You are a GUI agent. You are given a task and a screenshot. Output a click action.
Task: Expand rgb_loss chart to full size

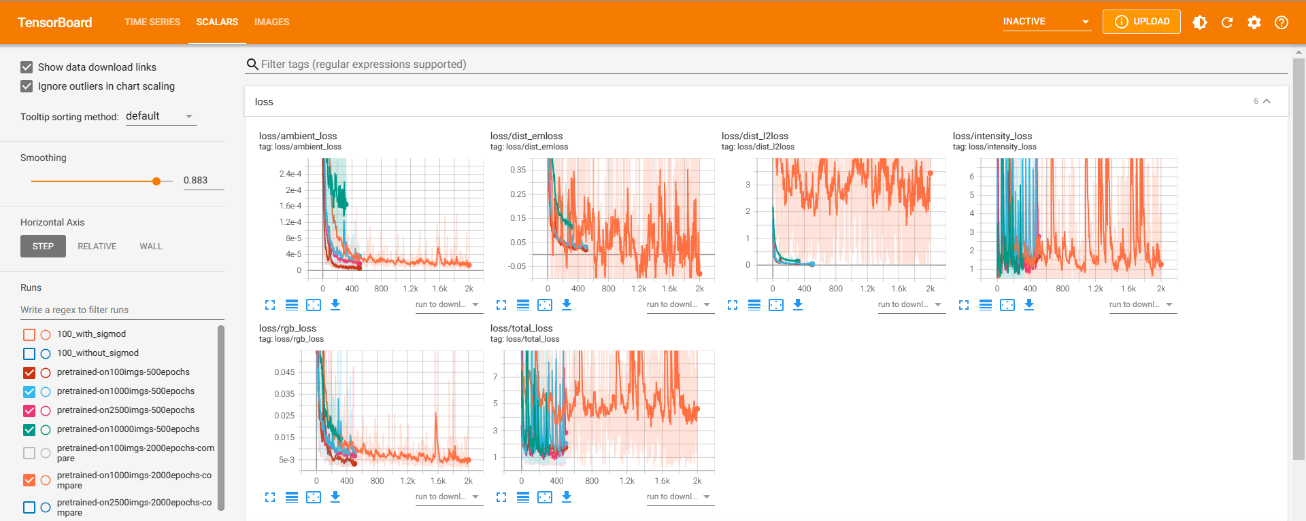click(270, 497)
